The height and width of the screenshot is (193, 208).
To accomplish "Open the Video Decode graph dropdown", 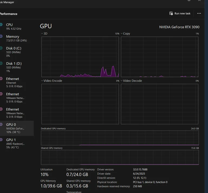I will [122, 81].
